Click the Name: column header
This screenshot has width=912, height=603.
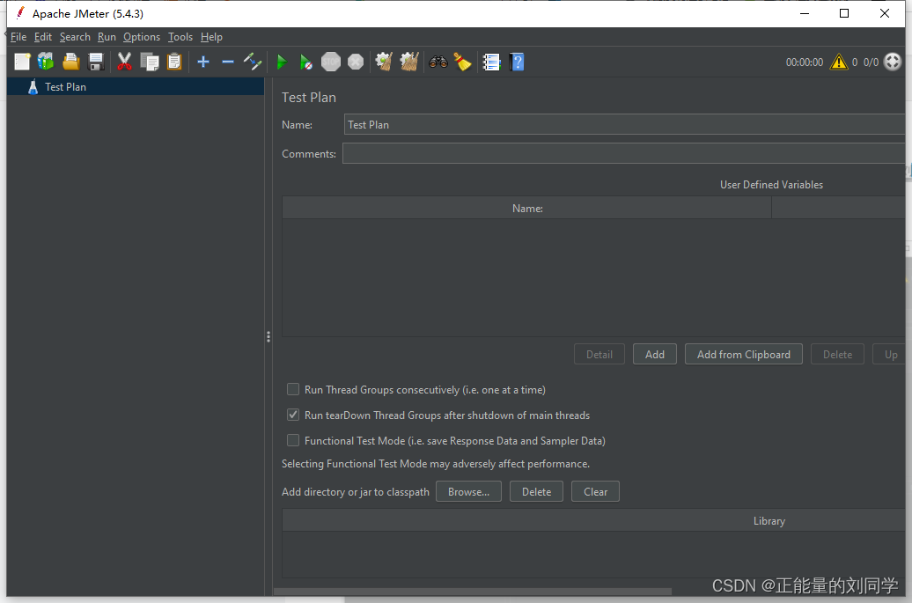pos(527,208)
